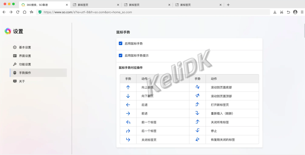Viewport: 305px width, 155px height.
Task: Open a new tab with plus button
Action: click(x=228, y=5)
